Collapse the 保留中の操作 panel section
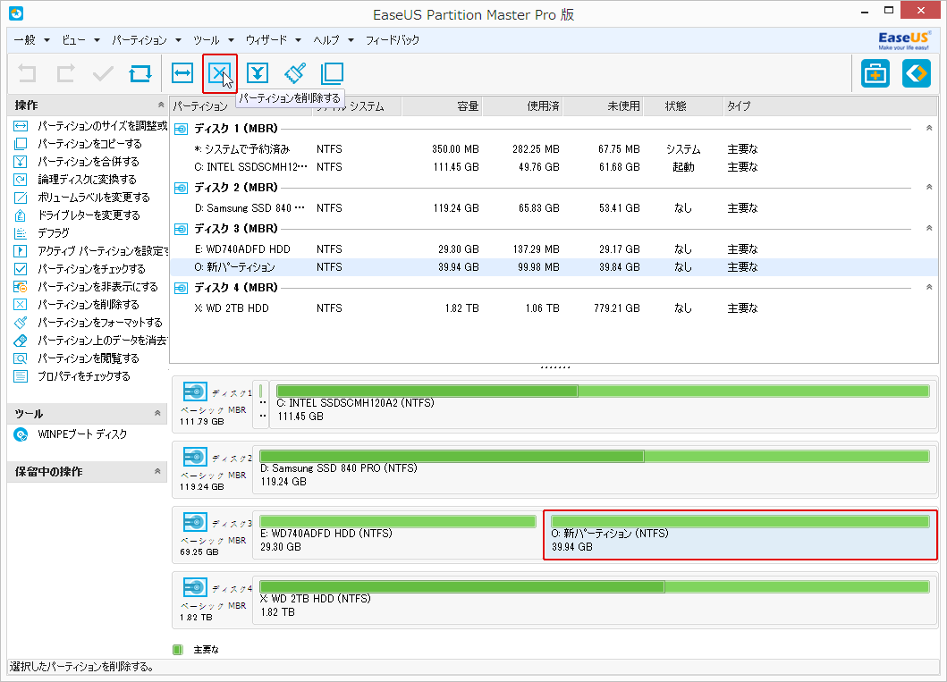The image size is (947, 682). (x=157, y=471)
